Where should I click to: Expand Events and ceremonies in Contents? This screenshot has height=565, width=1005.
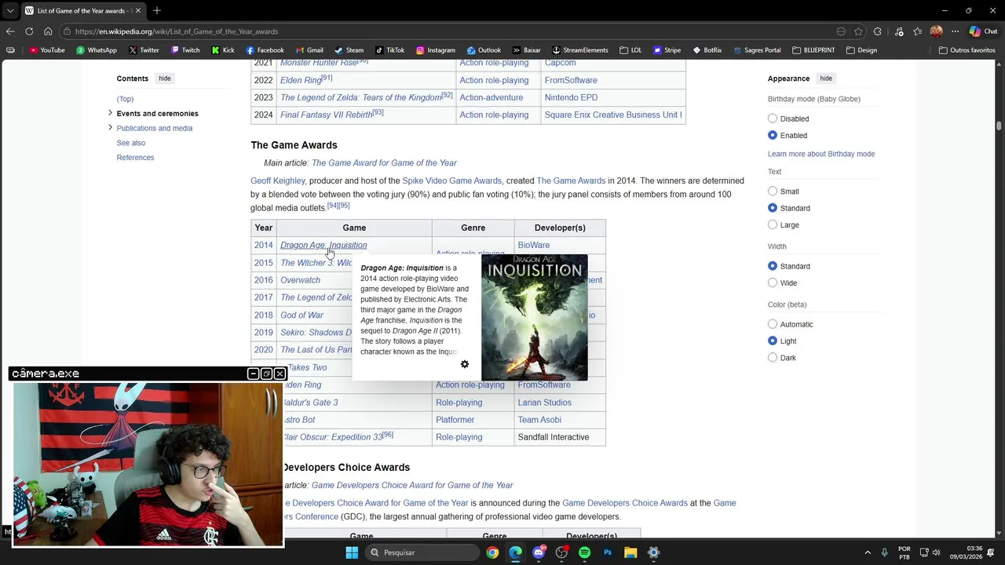(111, 113)
